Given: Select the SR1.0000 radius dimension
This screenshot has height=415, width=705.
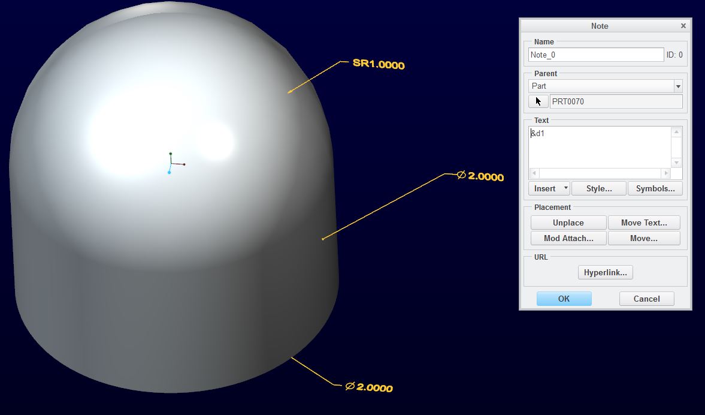Looking at the screenshot, I should pyautogui.click(x=379, y=64).
